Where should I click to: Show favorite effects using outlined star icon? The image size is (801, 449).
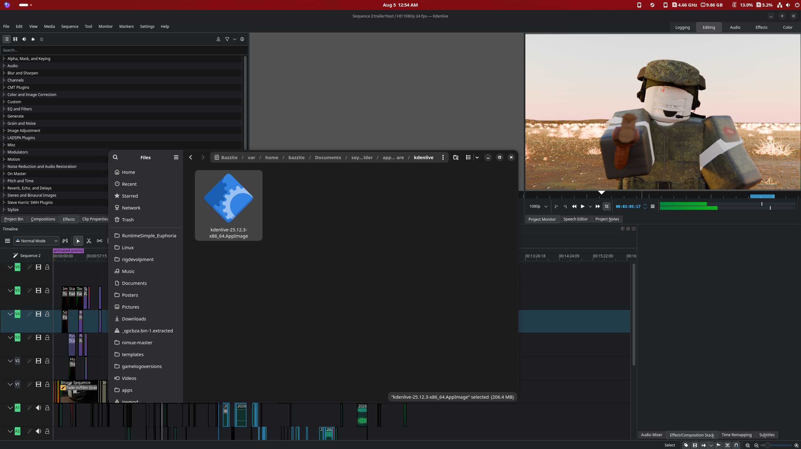tap(42, 39)
